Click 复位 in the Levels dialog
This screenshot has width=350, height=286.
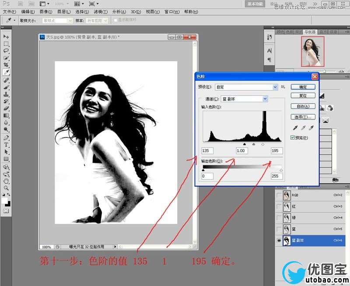click(x=303, y=95)
